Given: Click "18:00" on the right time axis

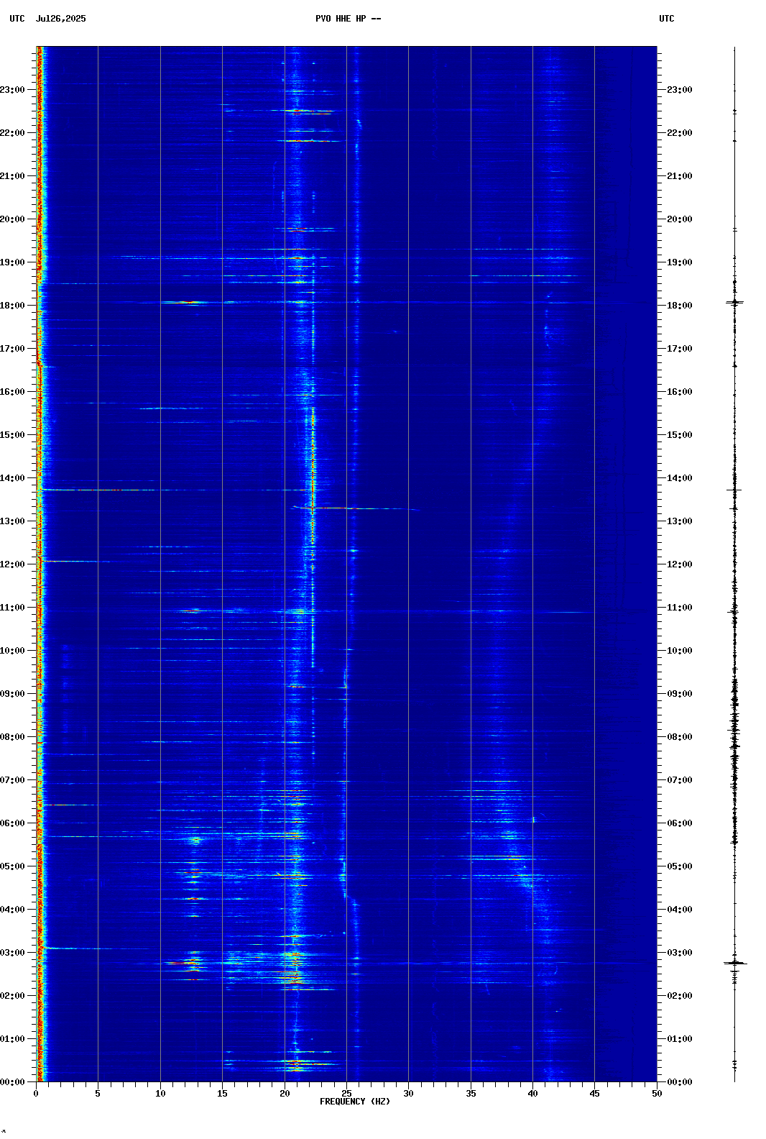Looking at the screenshot, I should click(x=680, y=306).
